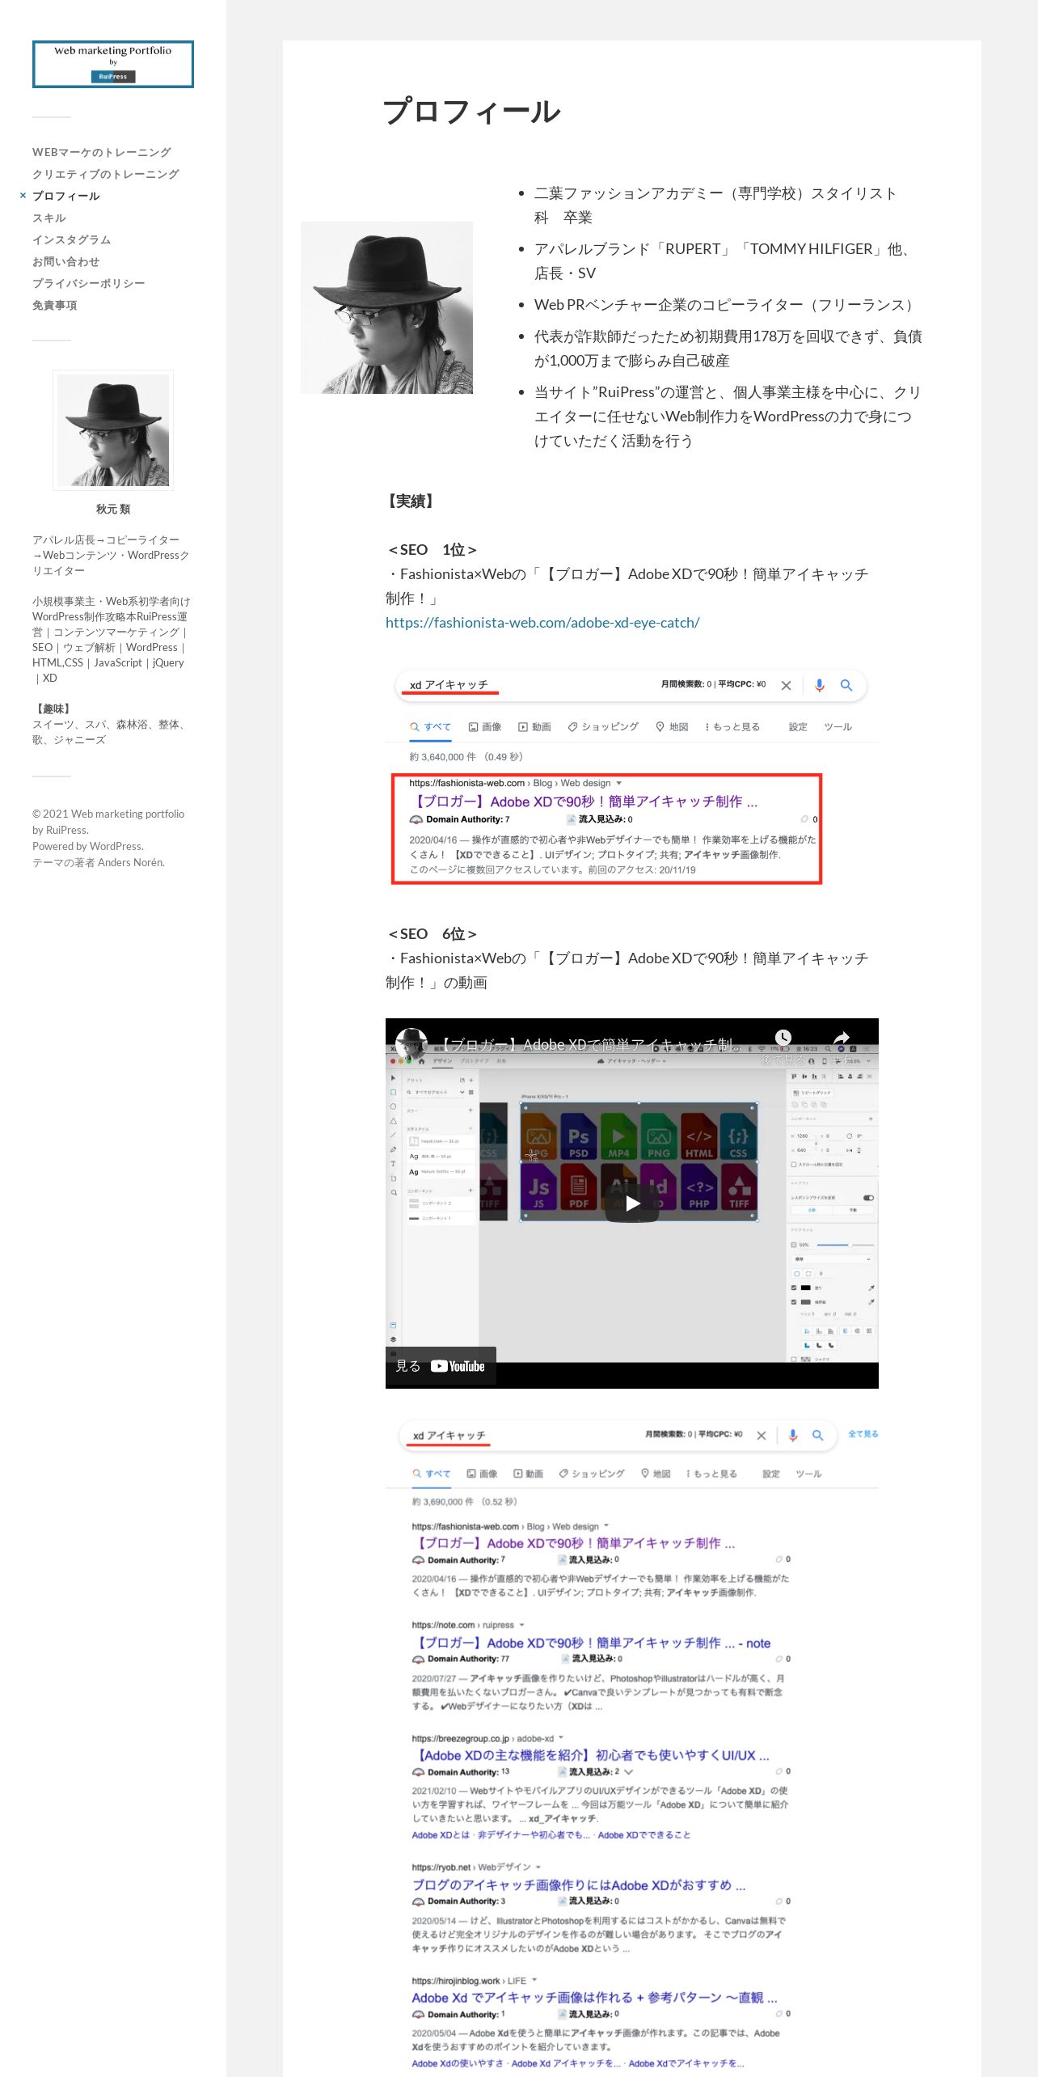Click the sidebar author portrait thumbnail
Viewport: 1038px width, 2077px height.
point(113,430)
